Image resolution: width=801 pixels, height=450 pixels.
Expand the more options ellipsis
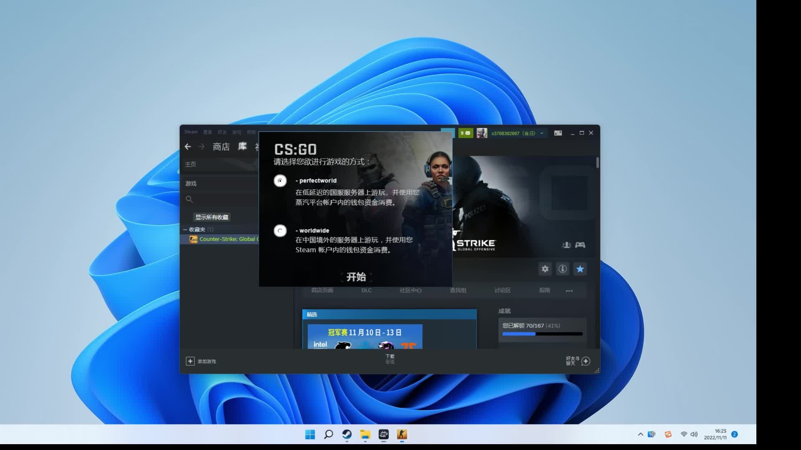point(569,291)
